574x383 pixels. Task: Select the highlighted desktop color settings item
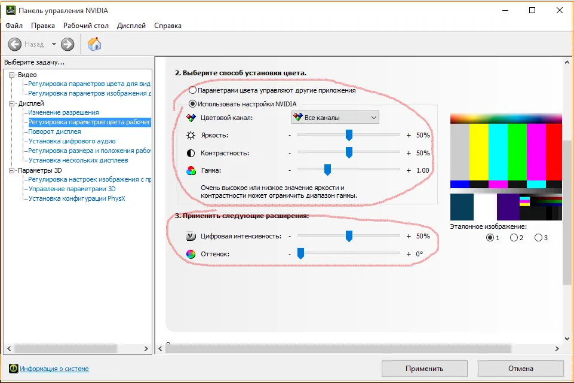click(90, 122)
